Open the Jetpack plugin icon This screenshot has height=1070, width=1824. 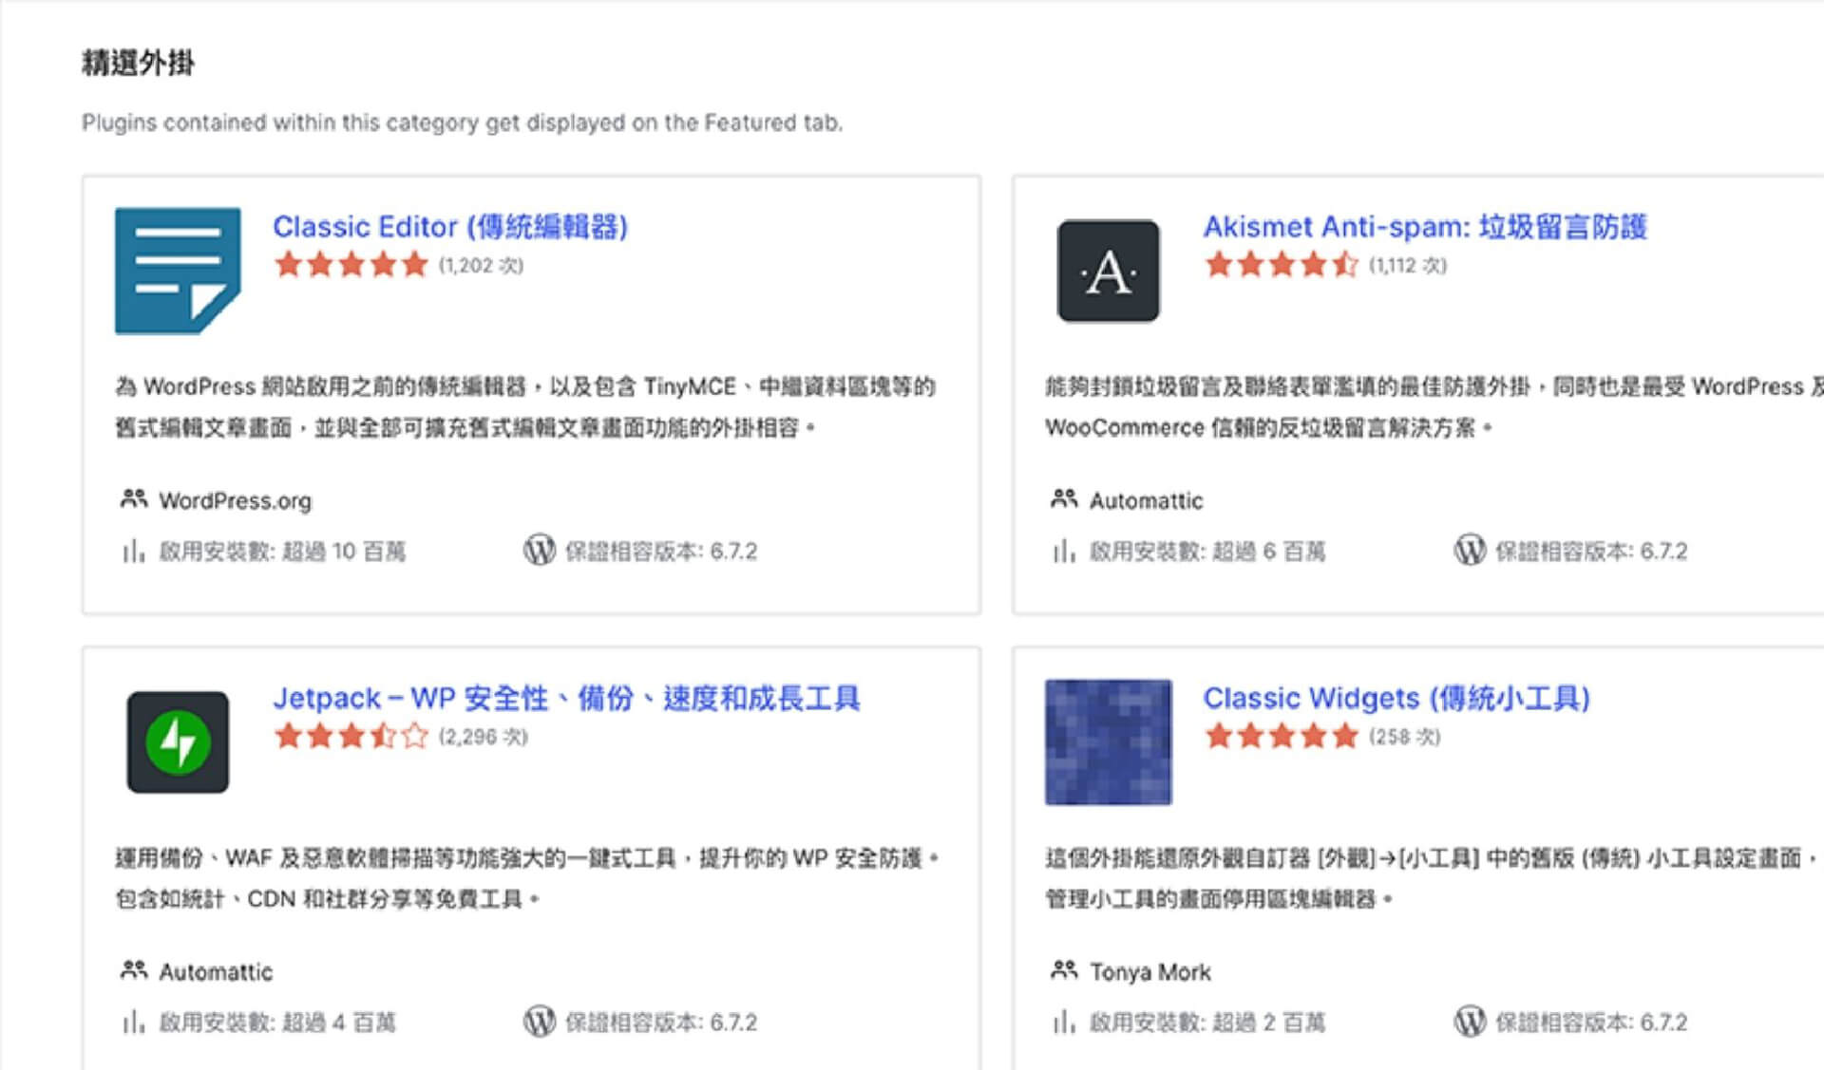178,741
